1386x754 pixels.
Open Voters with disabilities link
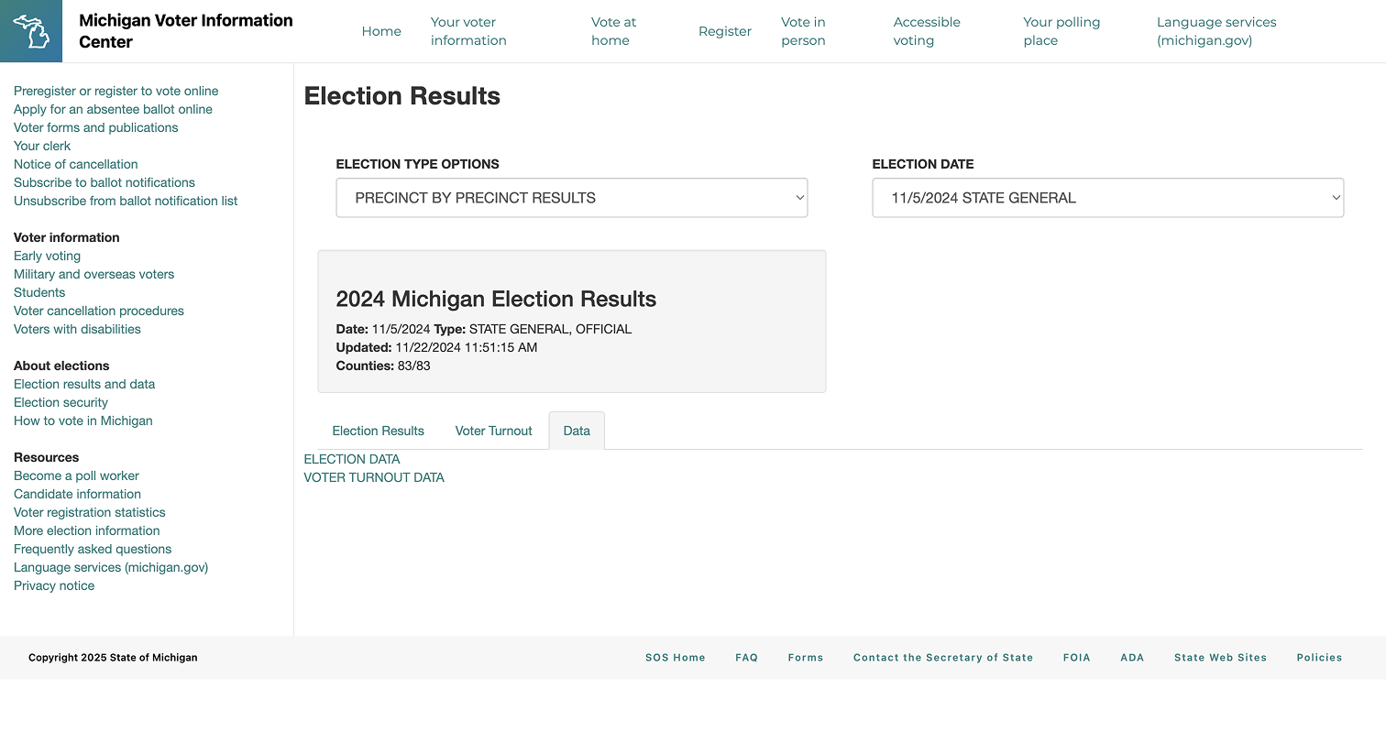77,329
